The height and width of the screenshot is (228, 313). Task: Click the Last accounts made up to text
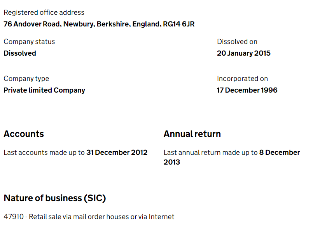click(x=44, y=153)
